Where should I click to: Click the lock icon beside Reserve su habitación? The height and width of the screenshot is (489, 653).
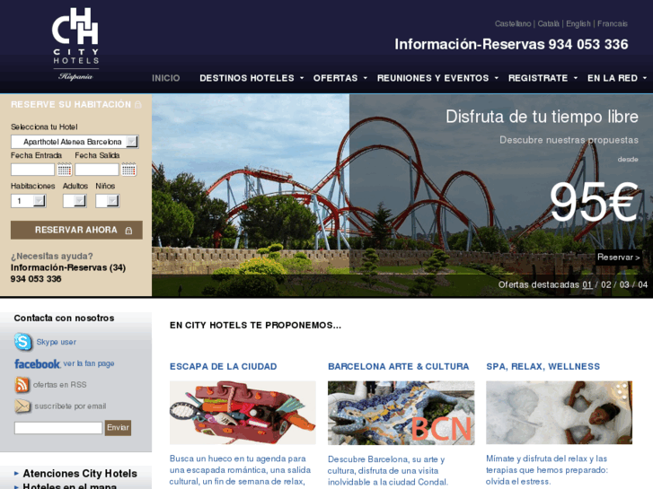pyautogui.click(x=137, y=104)
